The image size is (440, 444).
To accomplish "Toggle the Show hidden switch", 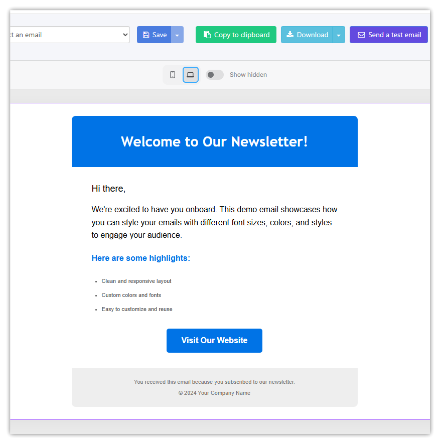I will click(x=215, y=75).
